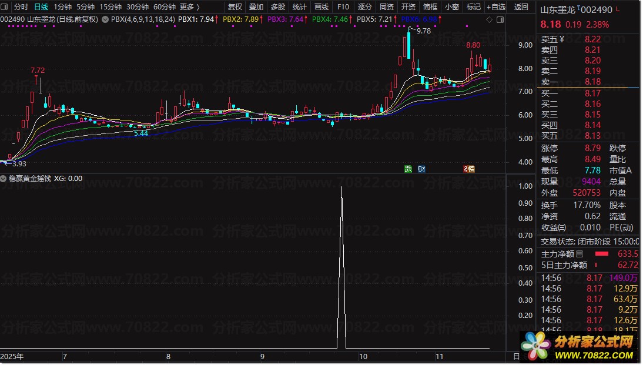This screenshot has height=365, width=643.
Task: Toggle 叠加 overlay mode
Action: (256, 7)
